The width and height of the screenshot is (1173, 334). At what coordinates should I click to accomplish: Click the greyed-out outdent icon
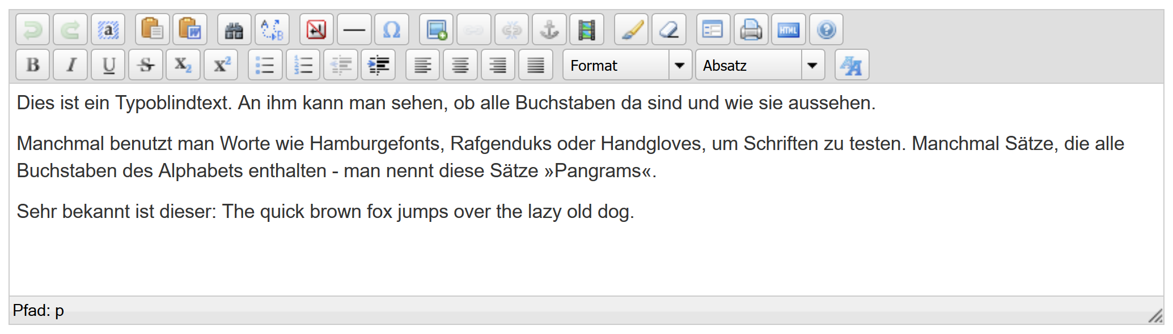pyautogui.click(x=341, y=65)
